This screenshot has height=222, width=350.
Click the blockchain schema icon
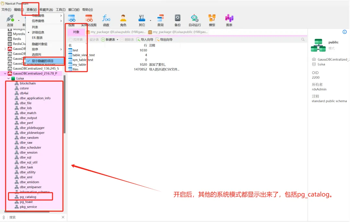pos(17,83)
